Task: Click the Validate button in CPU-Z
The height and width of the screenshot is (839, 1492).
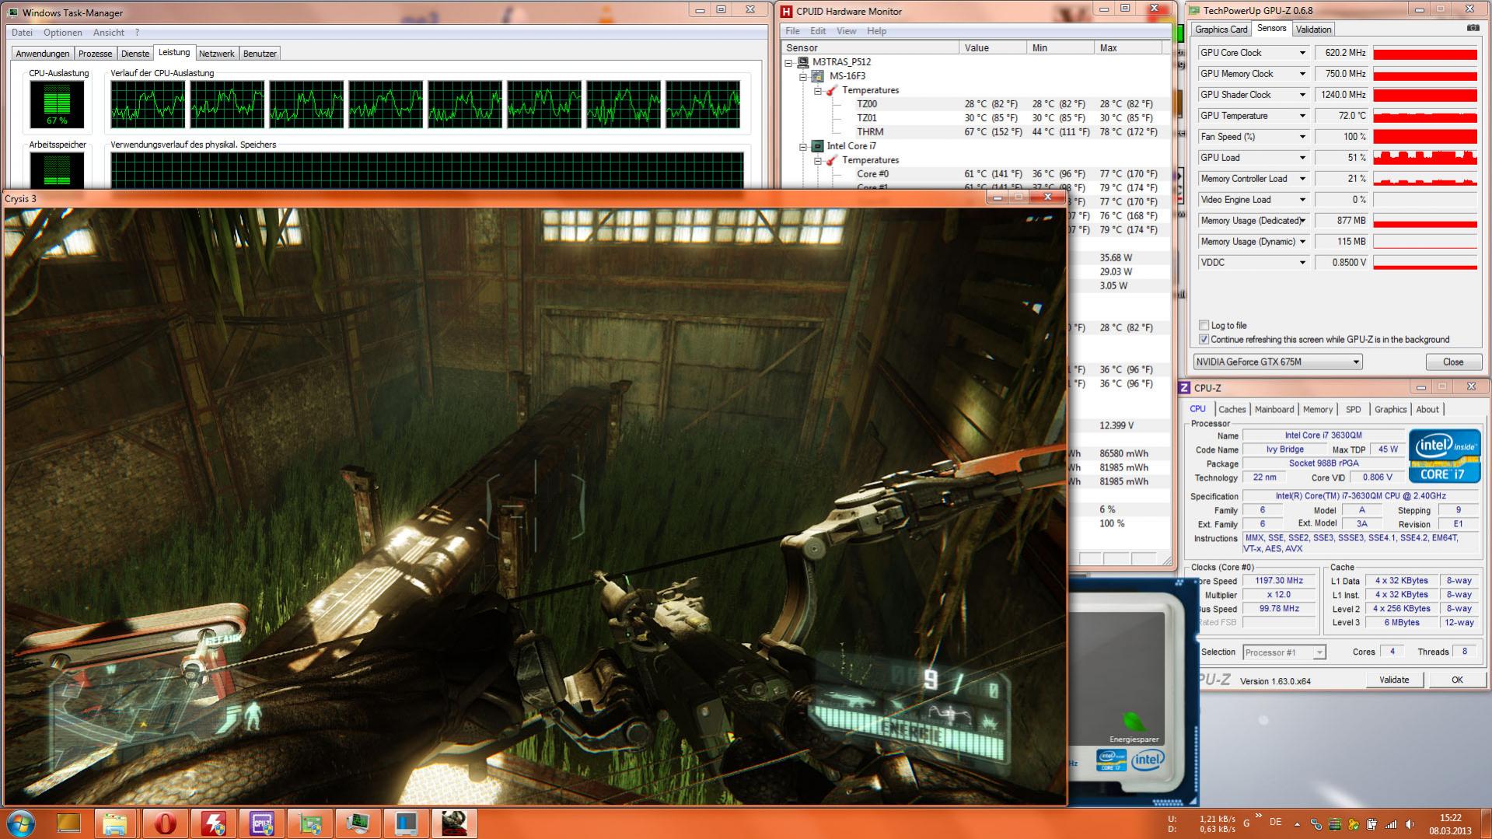Action: (x=1393, y=680)
